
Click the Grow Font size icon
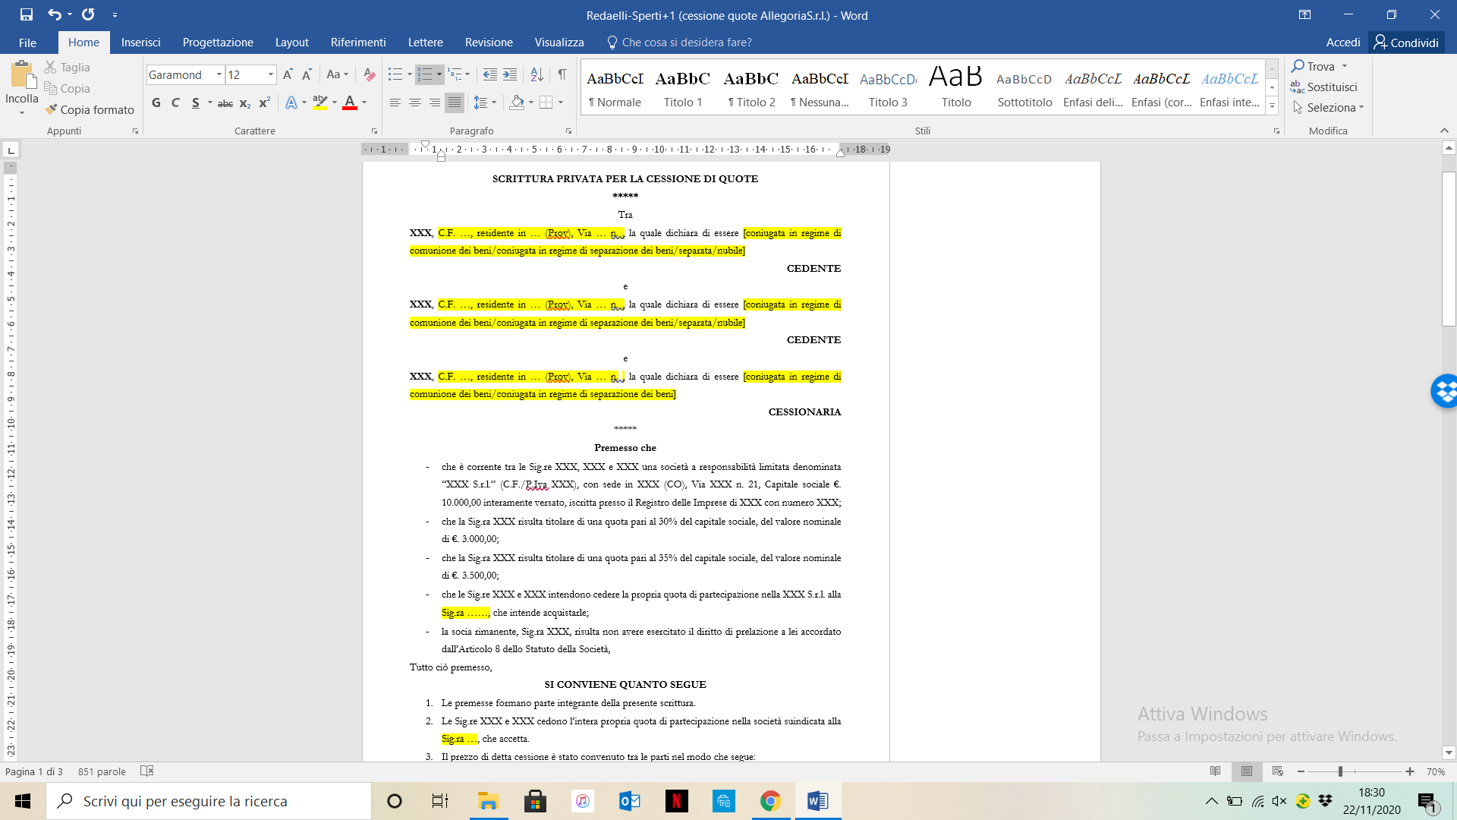pyautogui.click(x=288, y=74)
